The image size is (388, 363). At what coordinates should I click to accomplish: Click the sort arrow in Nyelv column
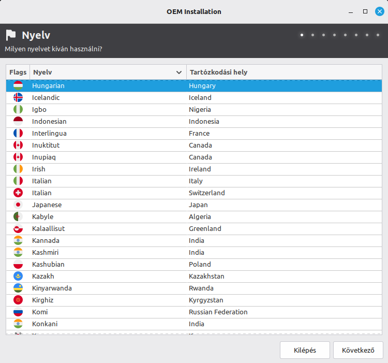click(179, 72)
